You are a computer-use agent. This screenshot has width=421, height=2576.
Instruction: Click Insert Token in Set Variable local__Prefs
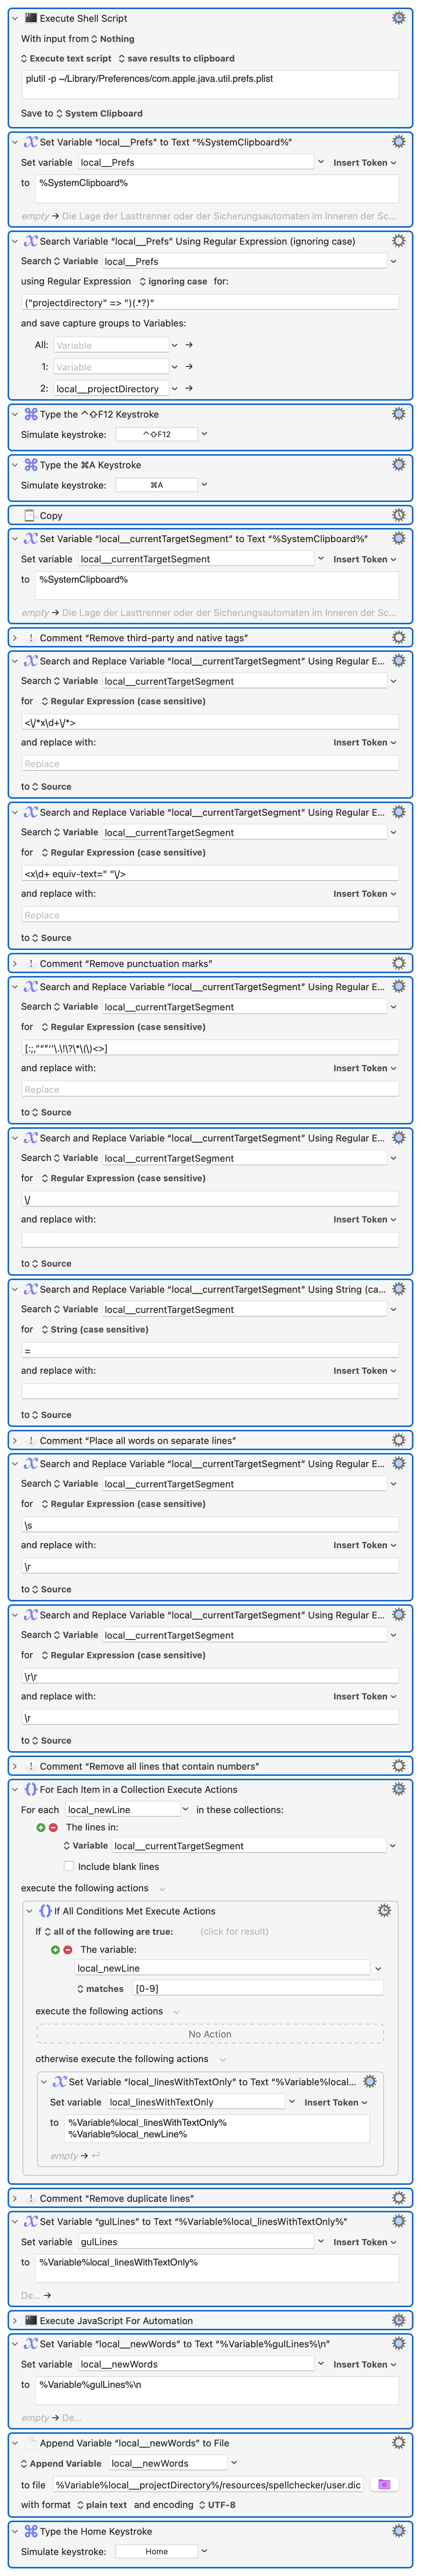(364, 162)
